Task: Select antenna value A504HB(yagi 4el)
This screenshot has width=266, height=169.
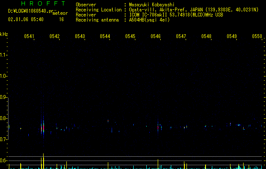Action: click(x=149, y=20)
